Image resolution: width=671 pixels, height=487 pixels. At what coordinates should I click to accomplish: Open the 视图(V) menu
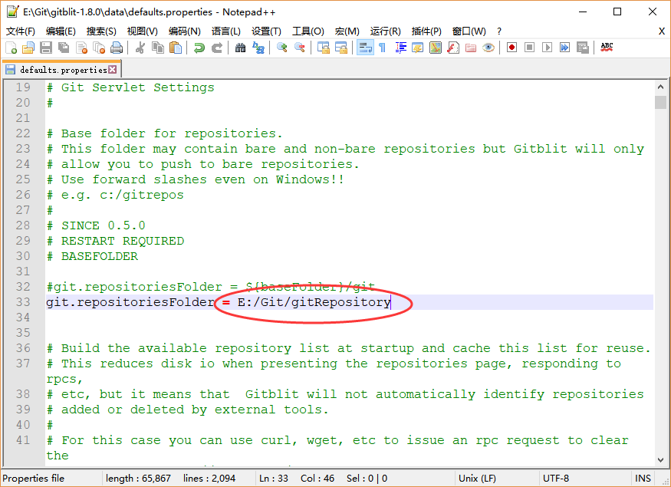(x=143, y=31)
